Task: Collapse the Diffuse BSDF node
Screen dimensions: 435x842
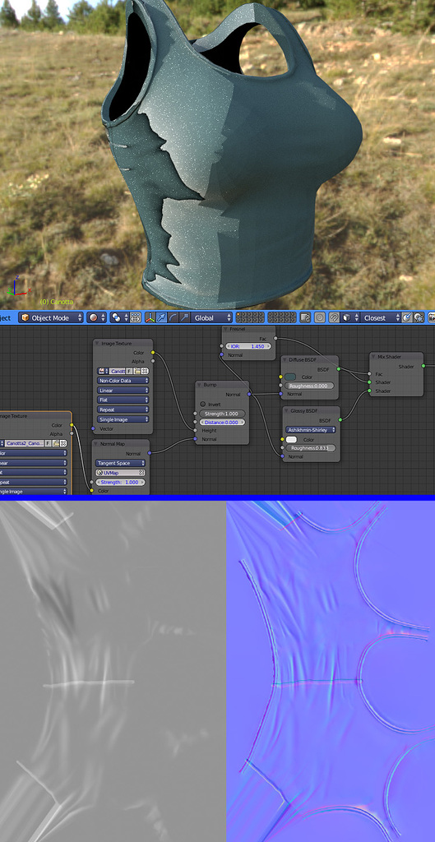Action: (285, 359)
